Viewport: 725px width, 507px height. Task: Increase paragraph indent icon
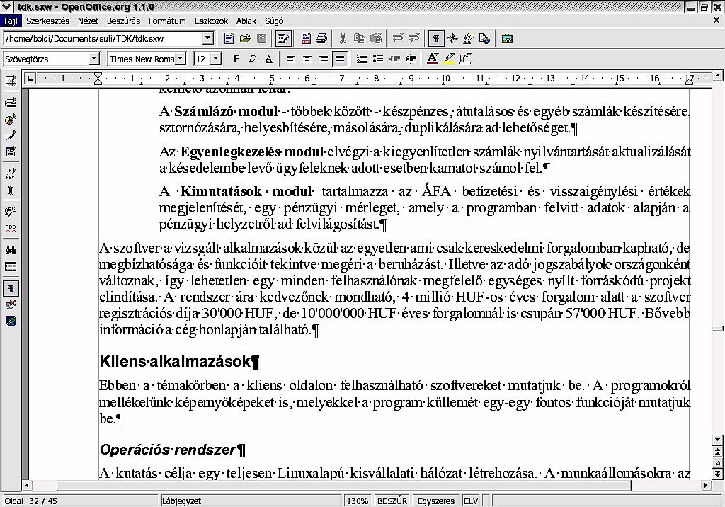tap(411, 59)
